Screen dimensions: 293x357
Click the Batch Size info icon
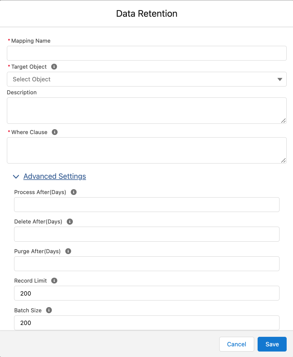pyautogui.click(x=49, y=310)
